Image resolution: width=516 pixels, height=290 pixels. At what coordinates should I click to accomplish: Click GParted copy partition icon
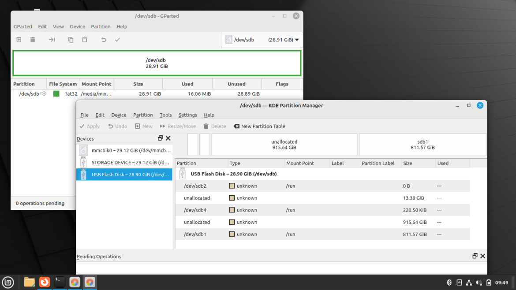71,40
